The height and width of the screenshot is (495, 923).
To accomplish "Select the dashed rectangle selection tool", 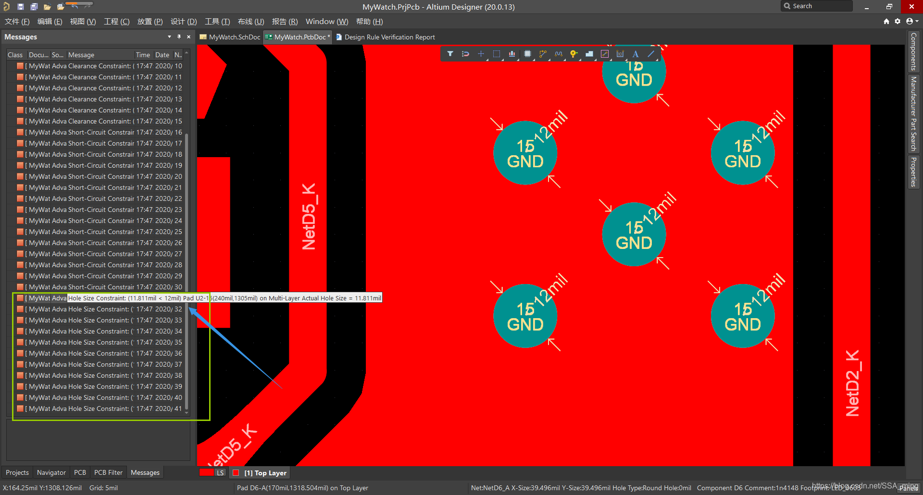I will pos(497,54).
